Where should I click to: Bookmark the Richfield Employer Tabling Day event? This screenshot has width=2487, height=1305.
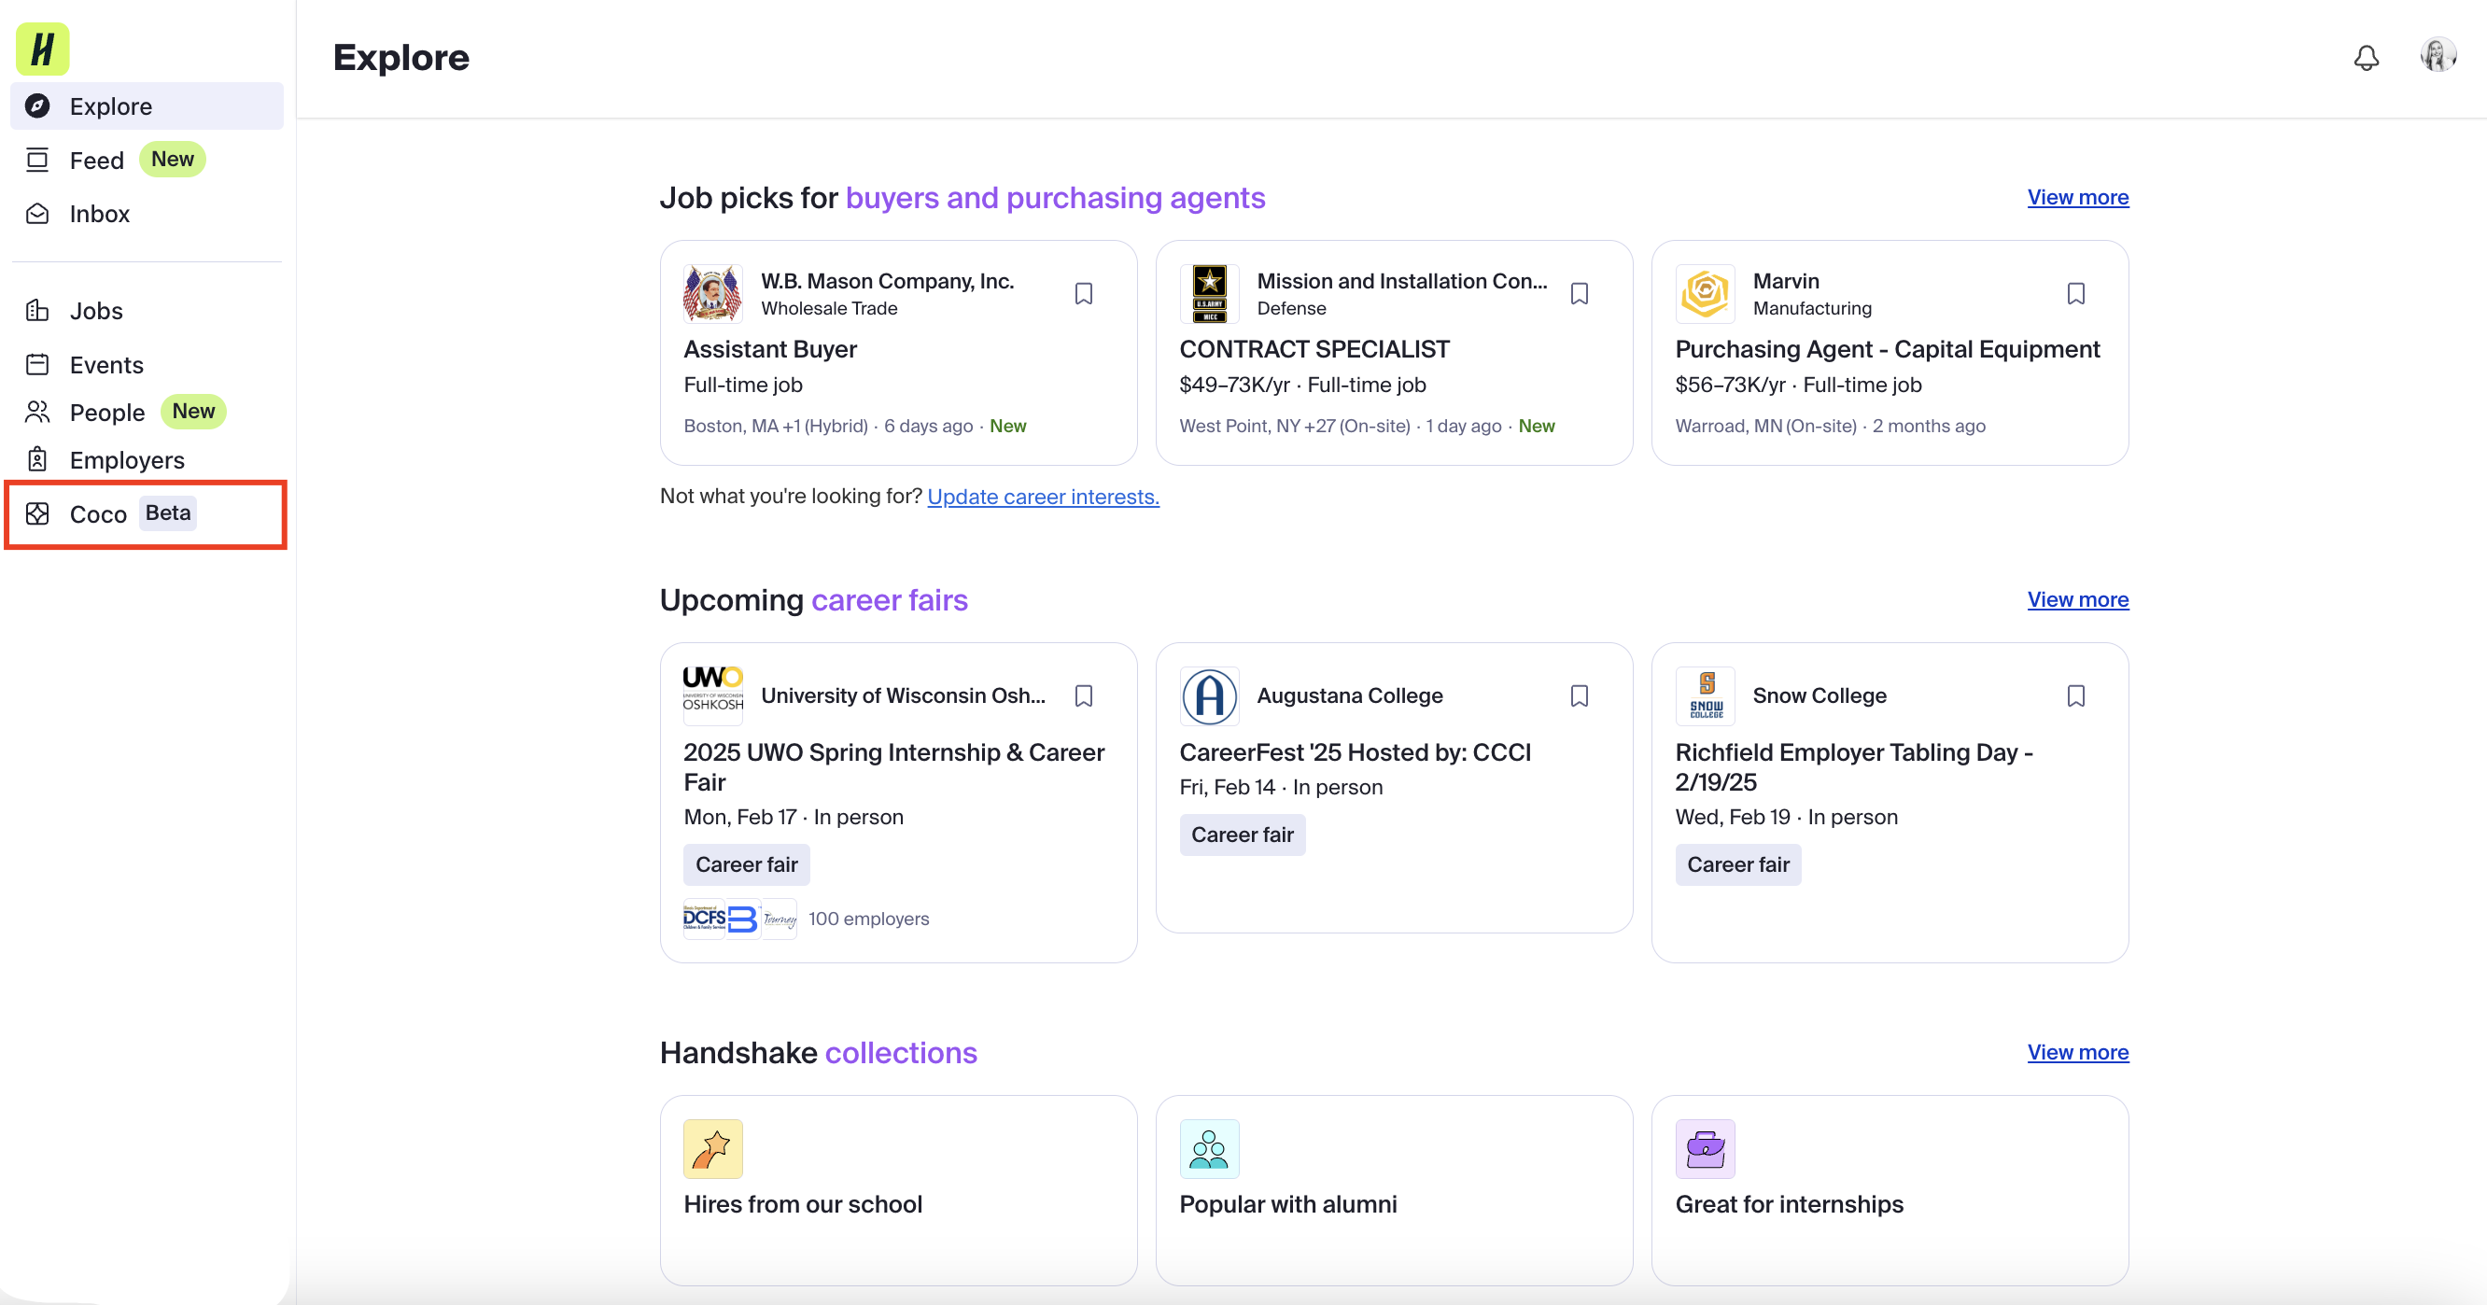click(x=2075, y=696)
